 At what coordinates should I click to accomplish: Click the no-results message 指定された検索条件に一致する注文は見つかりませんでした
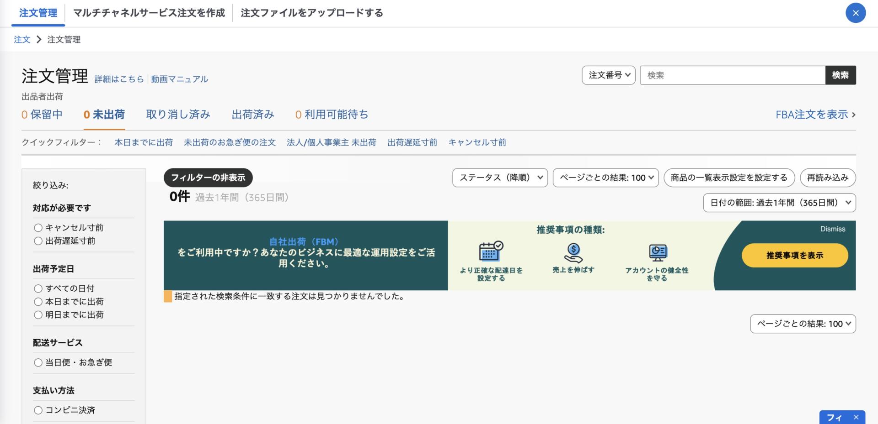289,296
